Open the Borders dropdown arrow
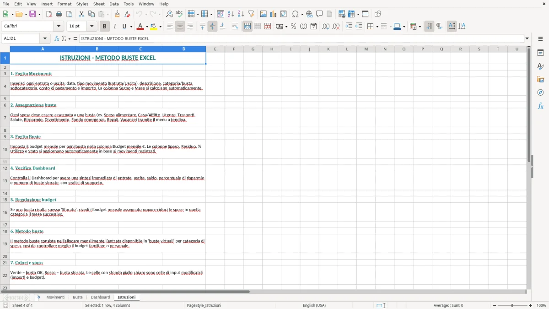The height and width of the screenshot is (309, 549). tap(377, 27)
